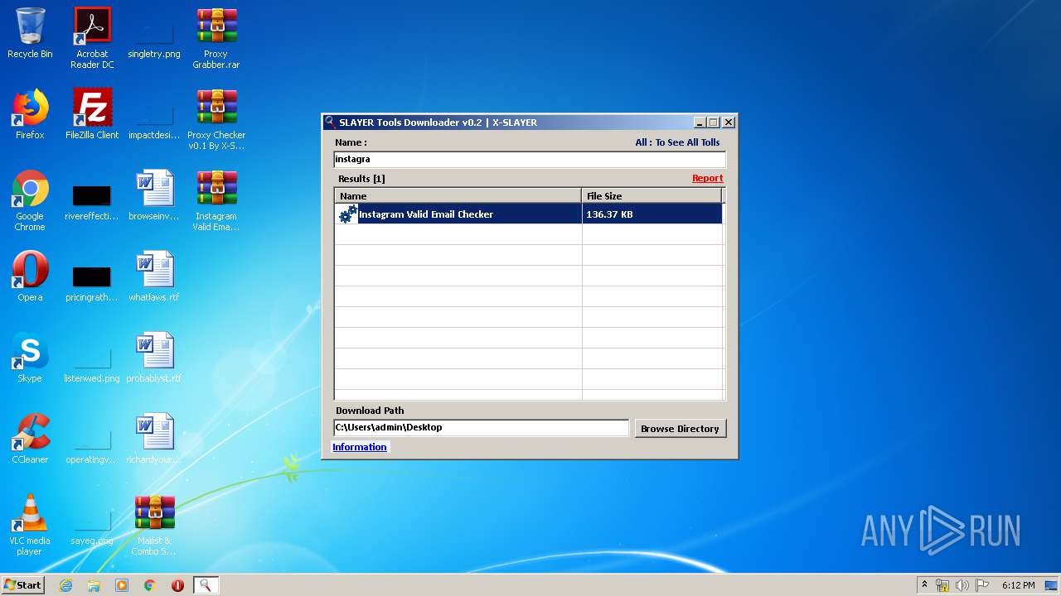Open the Recycle Bin desktop icon

point(30,33)
